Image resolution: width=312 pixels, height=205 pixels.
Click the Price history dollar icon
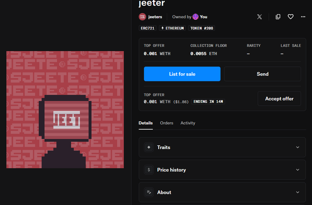coord(149,170)
